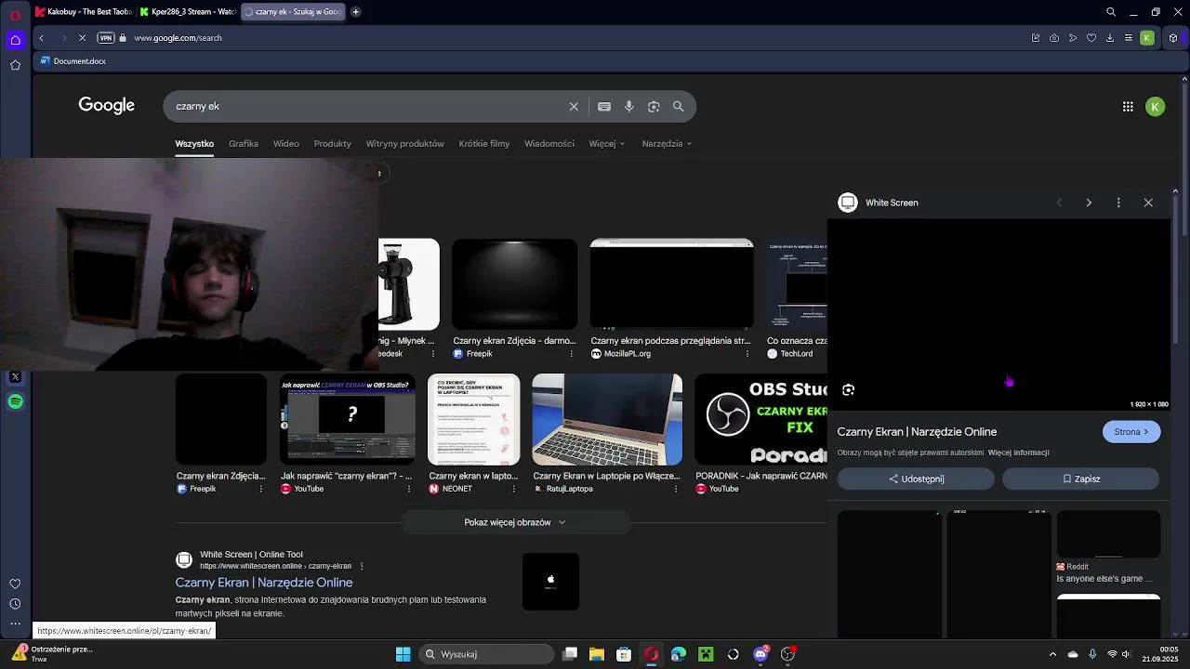This screenshot has width=1190, height=669.
Task: Switch to Kakobuy tab
Action: [84, 12]
